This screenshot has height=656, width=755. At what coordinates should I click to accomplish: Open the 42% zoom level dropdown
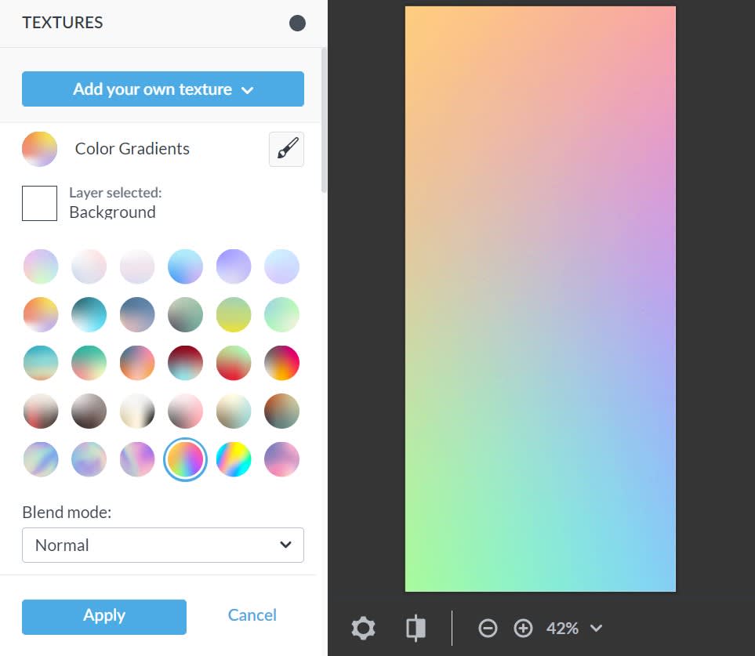574,628
